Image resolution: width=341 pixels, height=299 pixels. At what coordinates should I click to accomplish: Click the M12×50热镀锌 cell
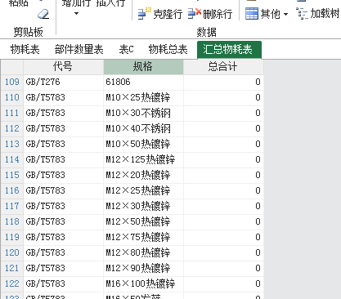point(143,221)
